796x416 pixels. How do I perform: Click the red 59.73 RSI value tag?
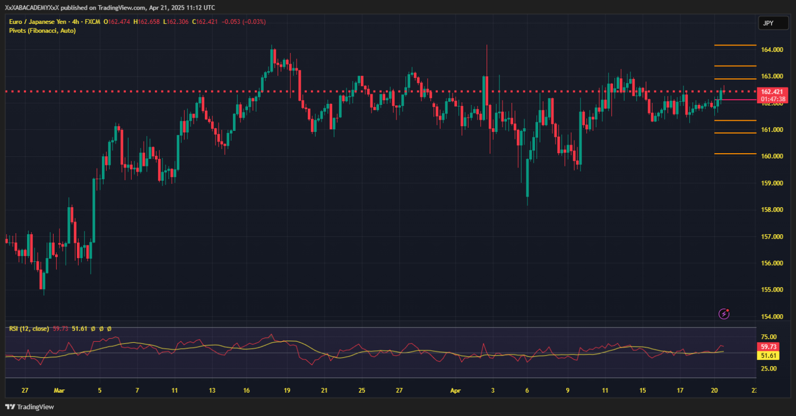pyautogui.click(x=769, y=347)
